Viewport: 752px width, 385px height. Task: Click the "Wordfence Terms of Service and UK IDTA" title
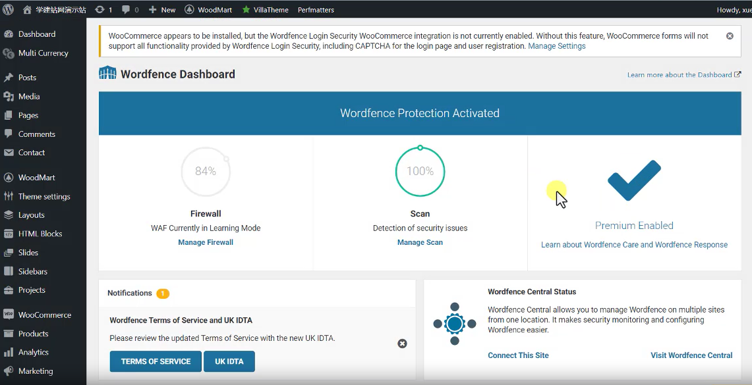click(181, 321)
